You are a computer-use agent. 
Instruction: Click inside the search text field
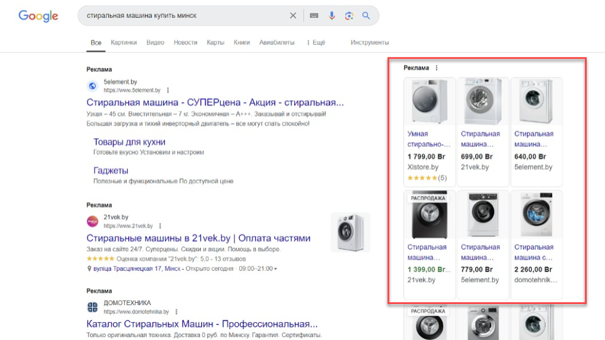(x=183, y=16)
